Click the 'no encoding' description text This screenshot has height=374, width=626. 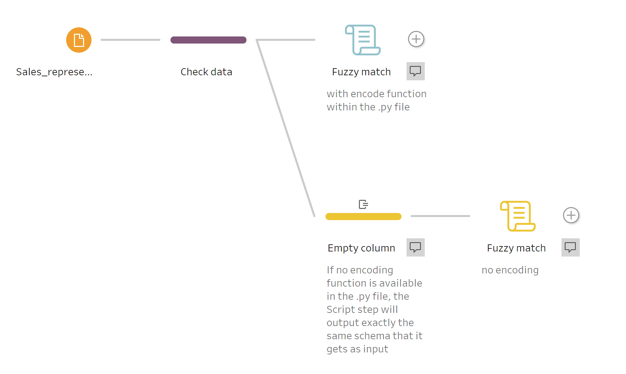pos(510,270)
